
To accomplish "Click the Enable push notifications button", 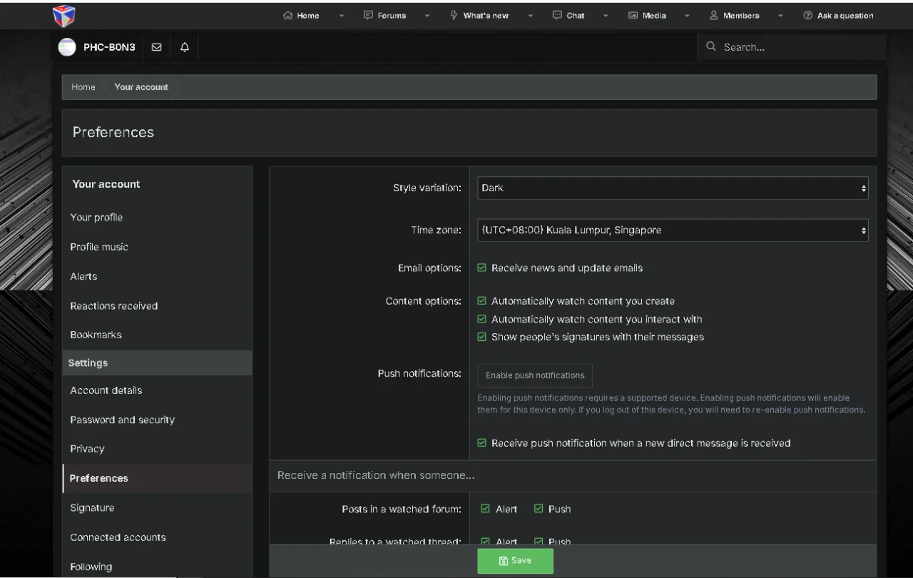I will (x=535, y=375).
